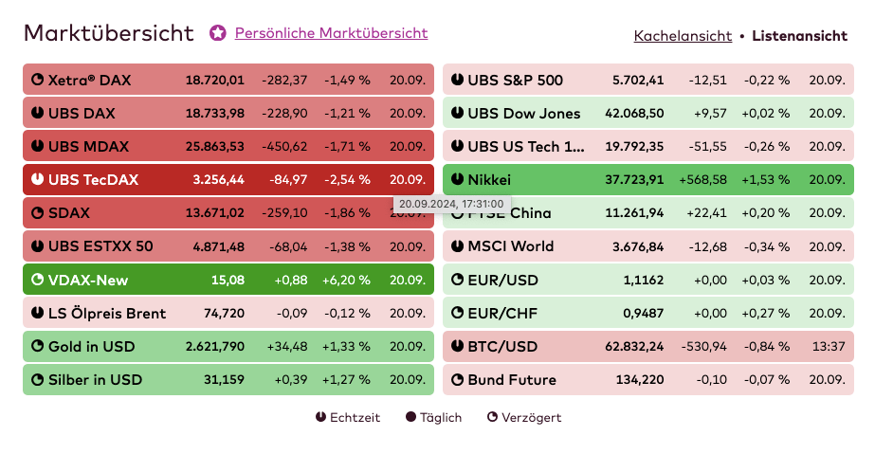Switch to Kachelansicht view
Image resolution: width=875 pixels, height=454 pixels.
point(683,36)
